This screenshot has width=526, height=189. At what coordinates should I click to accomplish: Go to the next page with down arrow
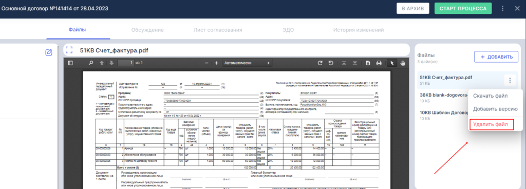111,63
